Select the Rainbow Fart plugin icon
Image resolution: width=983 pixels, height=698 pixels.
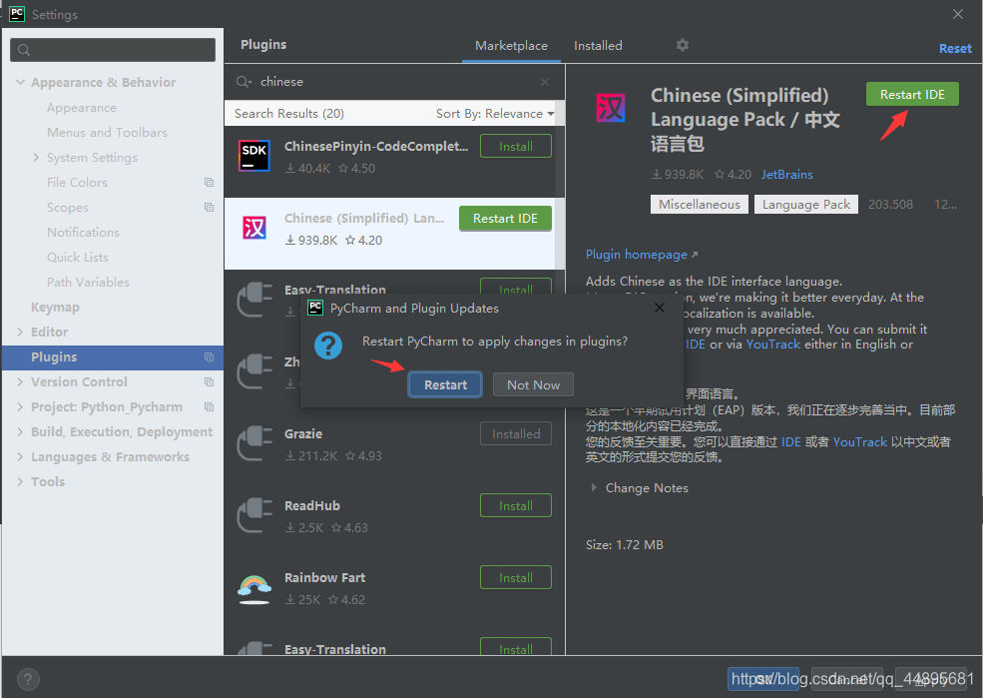click(254, 587)
